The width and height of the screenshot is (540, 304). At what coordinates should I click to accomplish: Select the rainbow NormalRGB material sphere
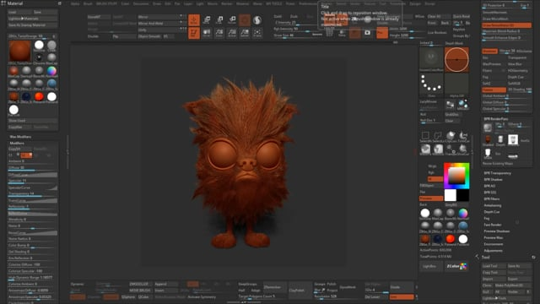[51, 71]
